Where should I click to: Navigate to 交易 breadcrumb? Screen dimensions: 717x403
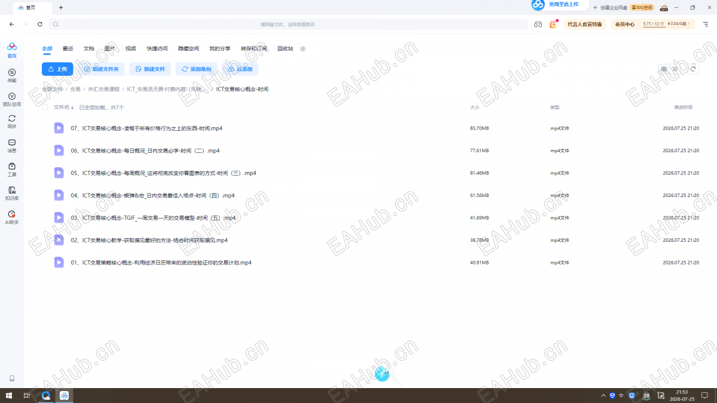75,89
